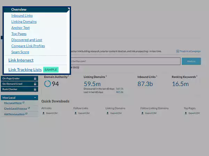Open the Check Local Presence link
The height and width of the screenshot is (156, 209).
[15, 108]
